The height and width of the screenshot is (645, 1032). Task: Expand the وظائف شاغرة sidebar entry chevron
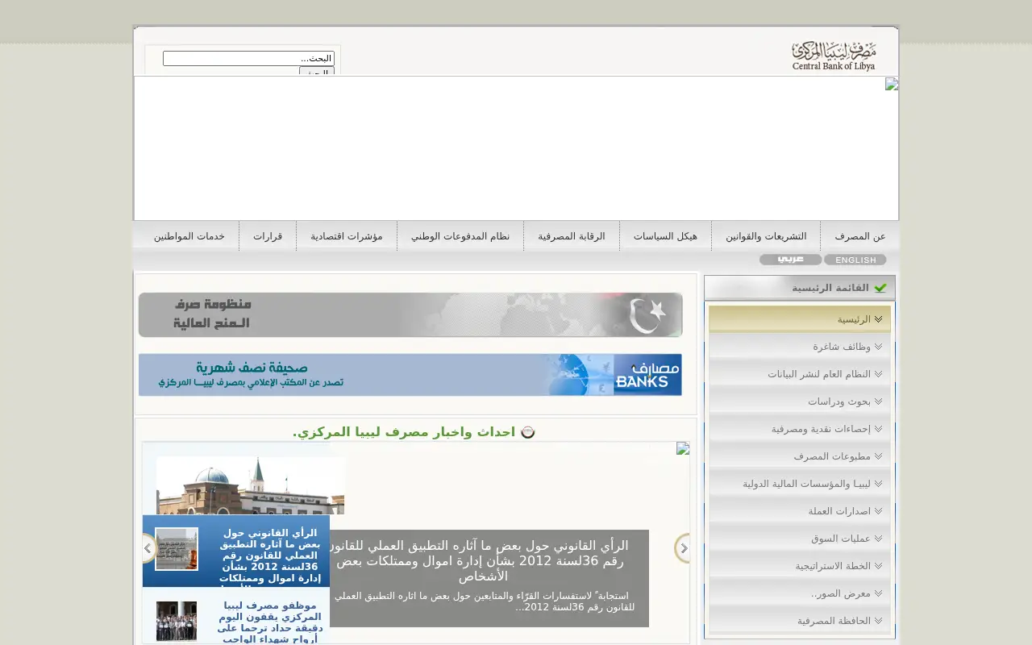pos(878,347)
